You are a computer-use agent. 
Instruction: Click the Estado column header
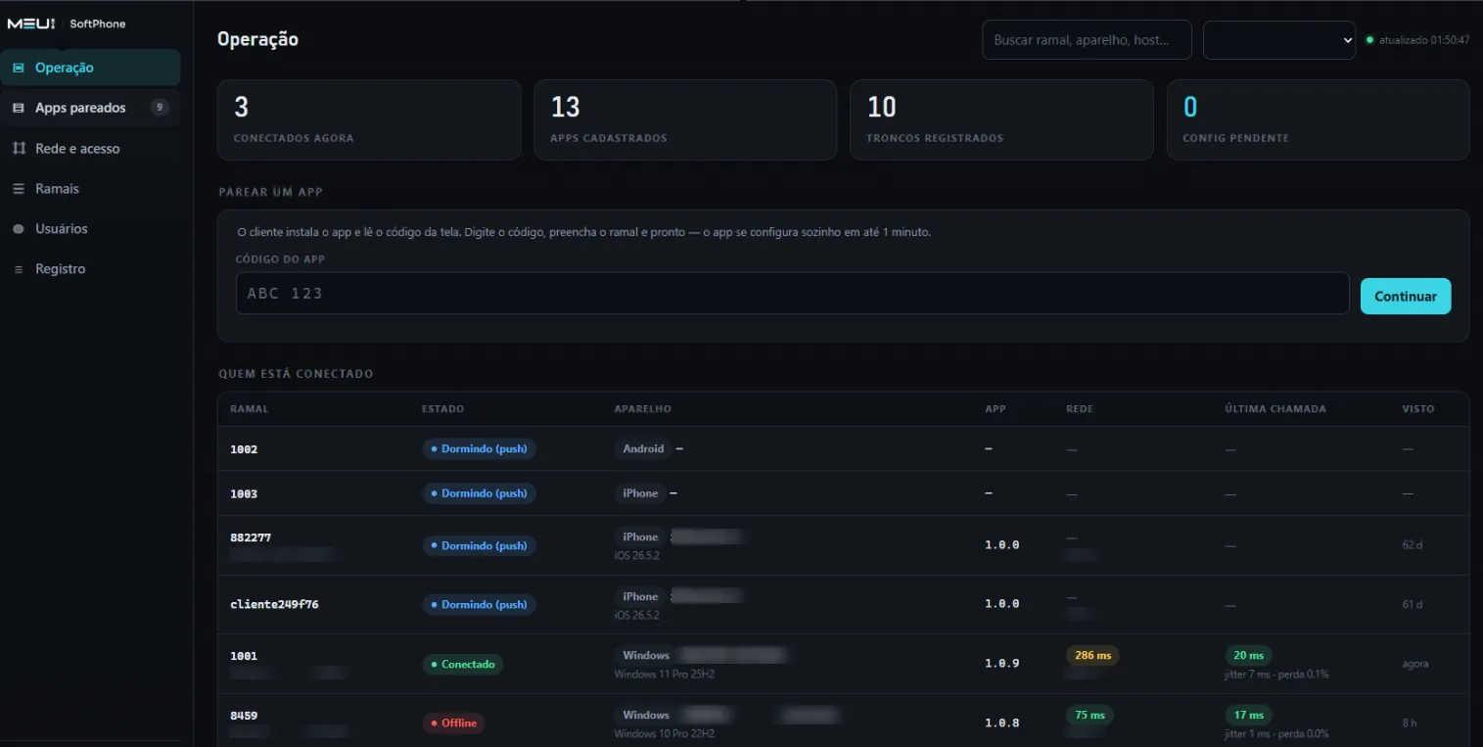pyautogui.click(x=442, y=408)
